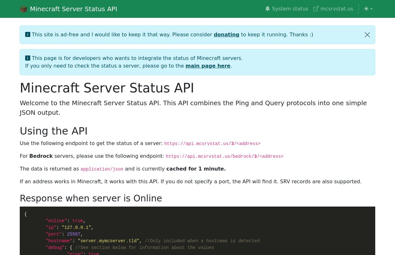Image resolution: width=395 pixels, height=255 pixels.
Task: Click the external link icon beside mcsrvstat.us
Action: pyautogui.click(x=316, y=9)
